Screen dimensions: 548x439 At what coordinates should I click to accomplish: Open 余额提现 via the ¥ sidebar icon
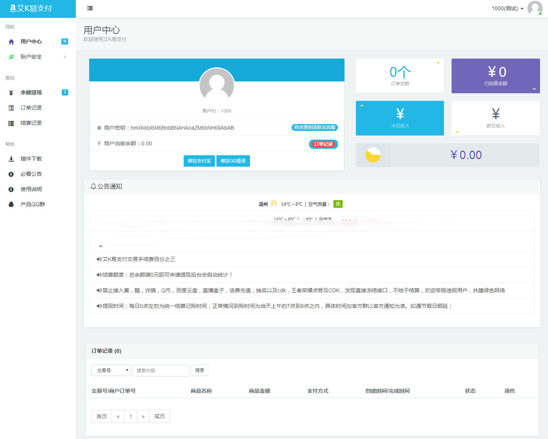tap(11, 93)
